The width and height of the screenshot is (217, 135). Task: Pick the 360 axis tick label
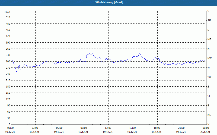point(8,49)
